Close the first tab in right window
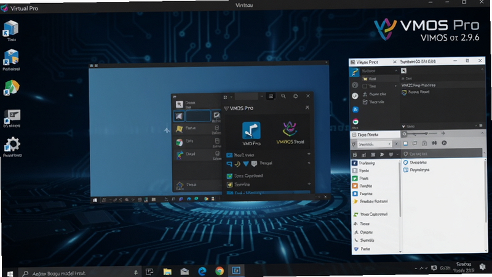The width and height of the screenshot is (492, 277). click(x=395, y=62)
